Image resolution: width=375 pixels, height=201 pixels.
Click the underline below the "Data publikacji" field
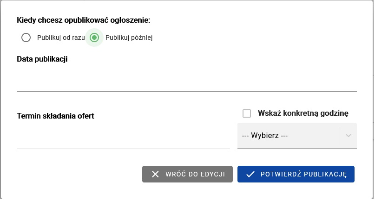[186, 91]
